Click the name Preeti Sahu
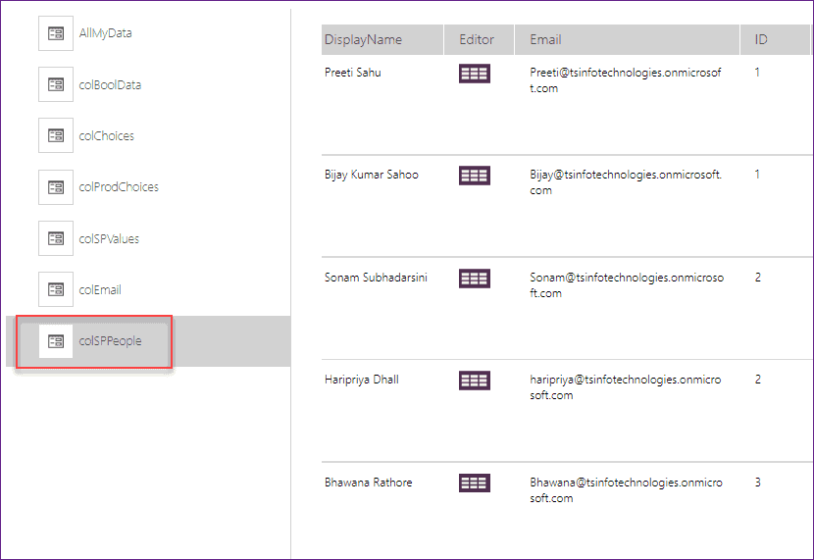 tap(353, 73)
